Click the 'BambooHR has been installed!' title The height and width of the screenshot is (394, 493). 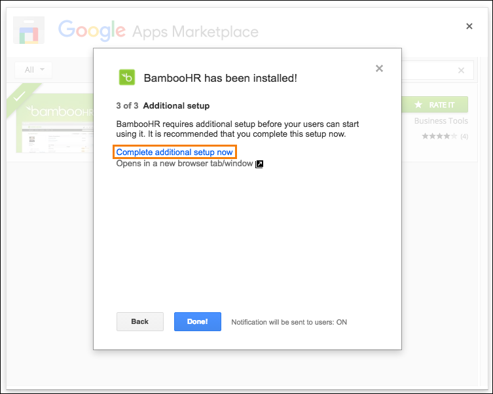tap(221, 78)
